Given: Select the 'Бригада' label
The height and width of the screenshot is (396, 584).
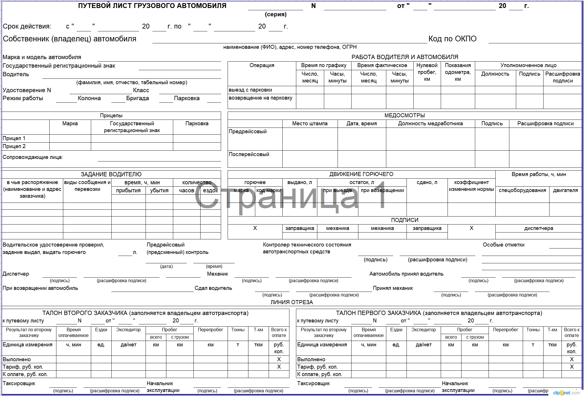Looking at the screenshot, I should (x=137, y=98).
